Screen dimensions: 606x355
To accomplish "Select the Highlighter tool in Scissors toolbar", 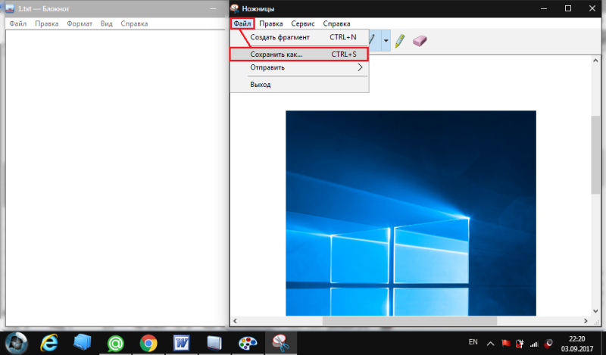I will tap(400, 41).
